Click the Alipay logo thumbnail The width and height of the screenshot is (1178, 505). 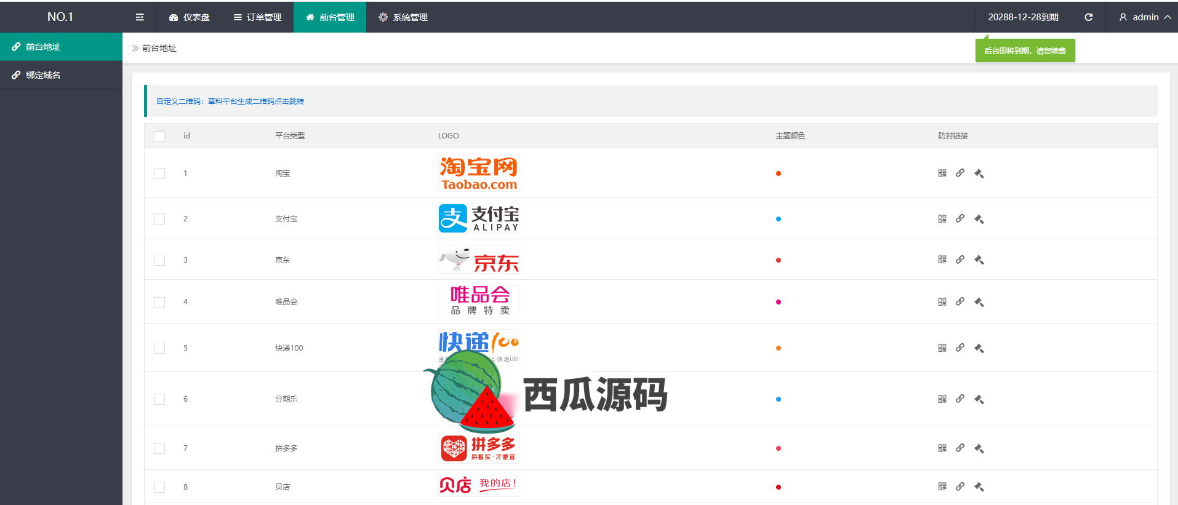(x=479, y=218)
